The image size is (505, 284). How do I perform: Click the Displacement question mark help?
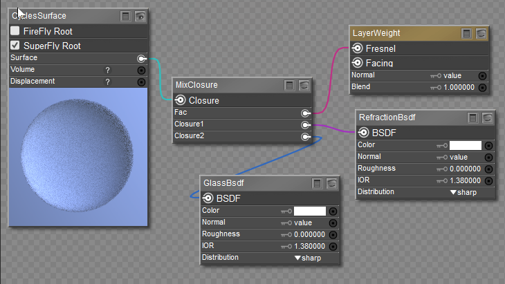coord(107,82)
